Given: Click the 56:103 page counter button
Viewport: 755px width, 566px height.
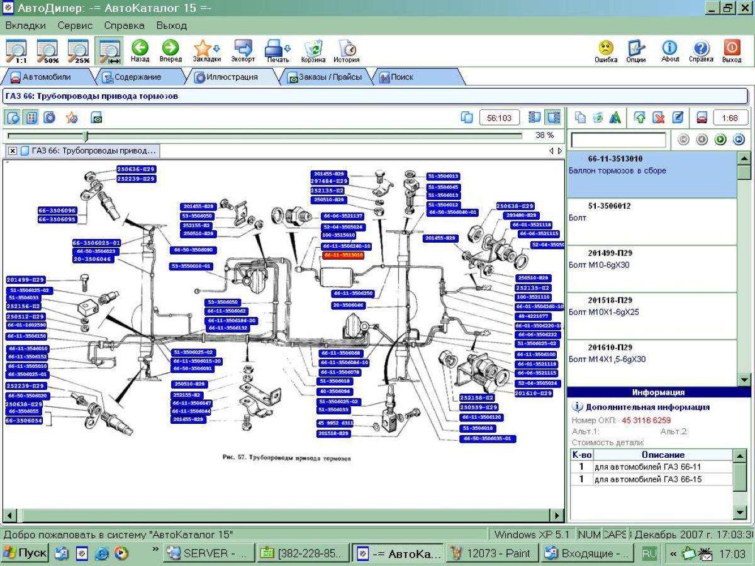Looking at the screenshot, I should [500, 118].
